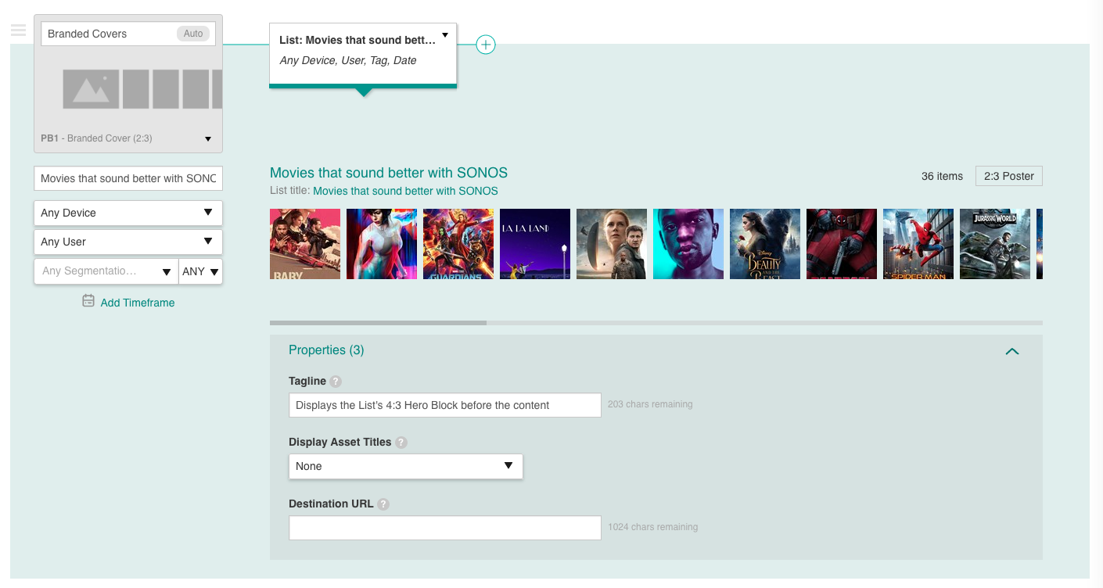Select the Jurassic World poster thumbnail
The width and height of the screenshot is (1103, 588).
click(x=995, y=244)
